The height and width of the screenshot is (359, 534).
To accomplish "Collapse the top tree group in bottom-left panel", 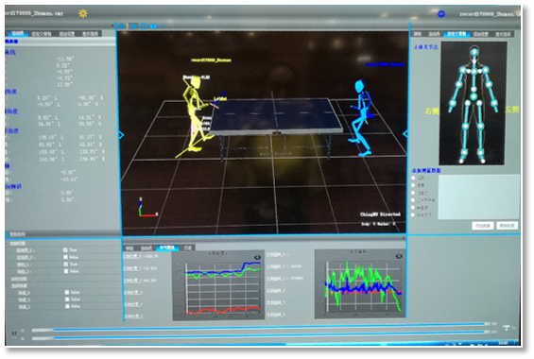I will pyautogui.click(x=8, y=244).
